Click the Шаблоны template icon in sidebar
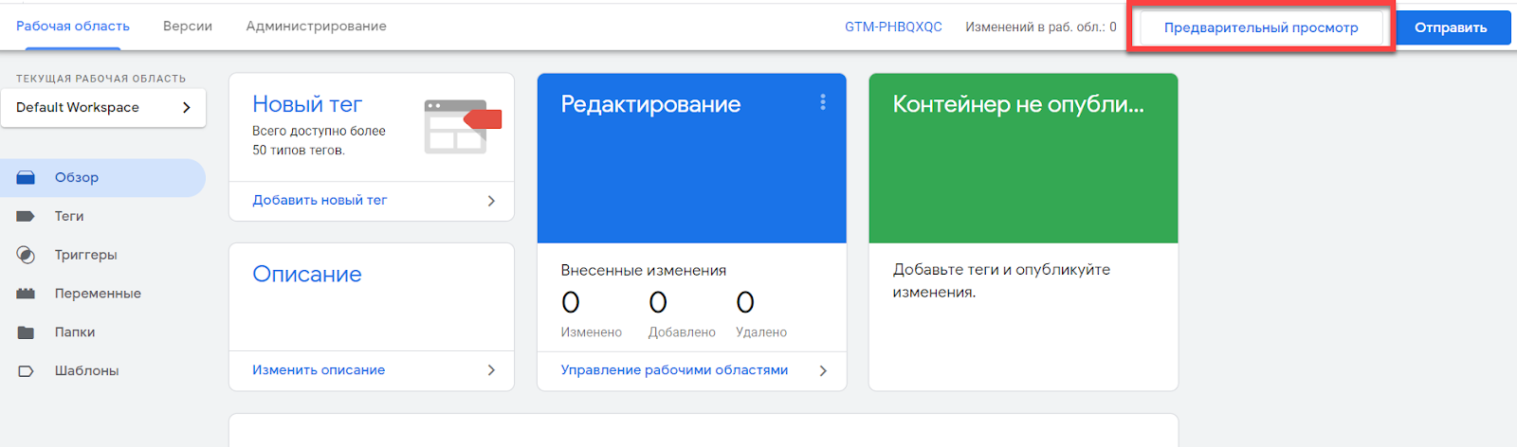1517x447 pixels. click(x=26, y=371)
